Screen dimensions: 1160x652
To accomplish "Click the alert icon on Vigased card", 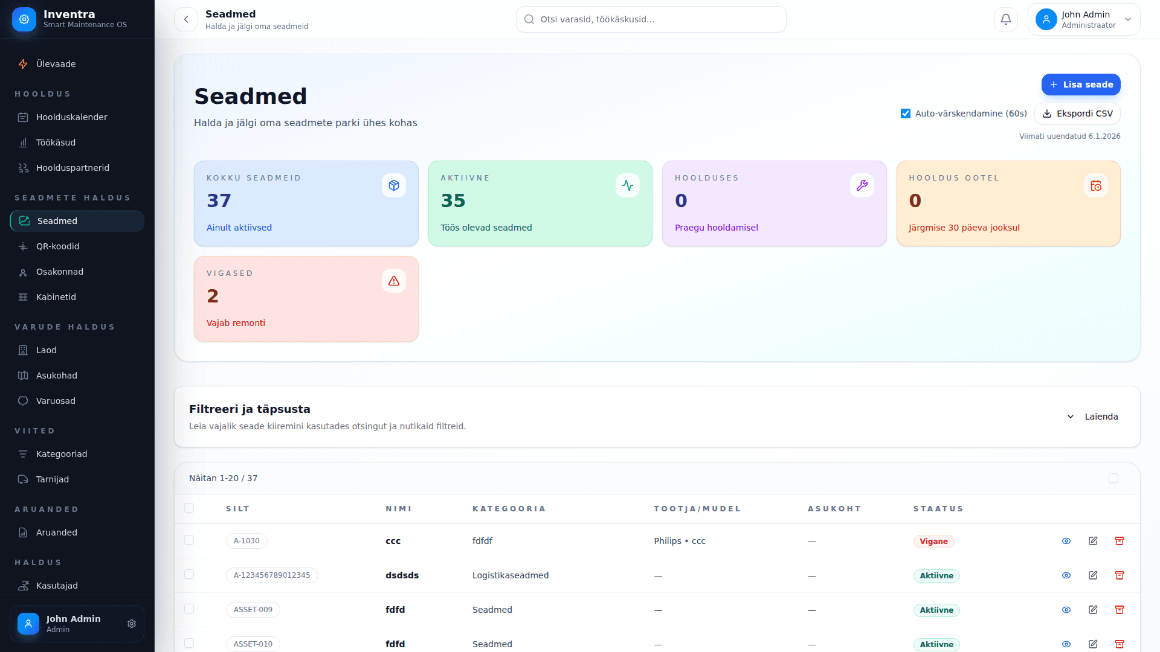I will point(394,280).
